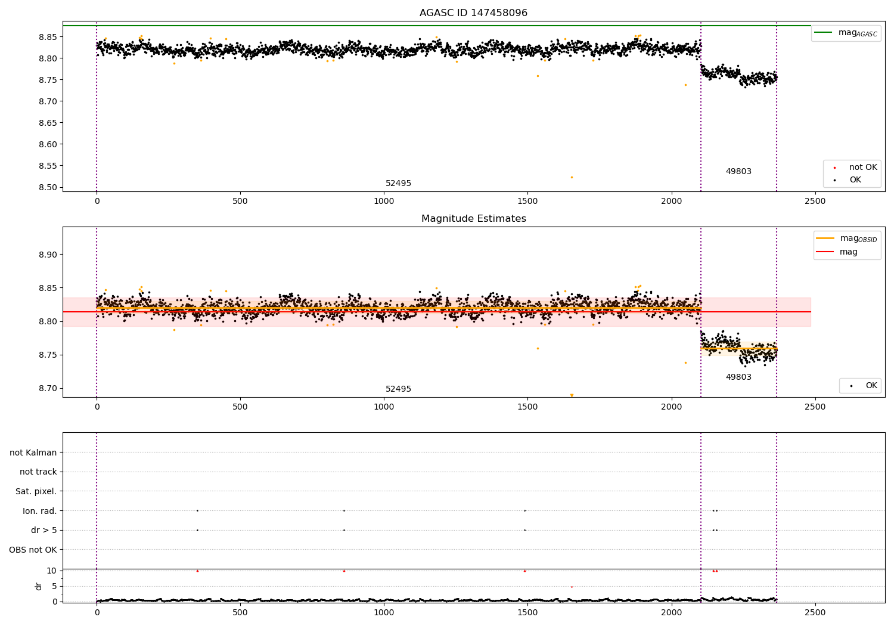This screenshot has height=626, width=894.
Task: Click the 'not track' row label
Action: tap(38, 472)
